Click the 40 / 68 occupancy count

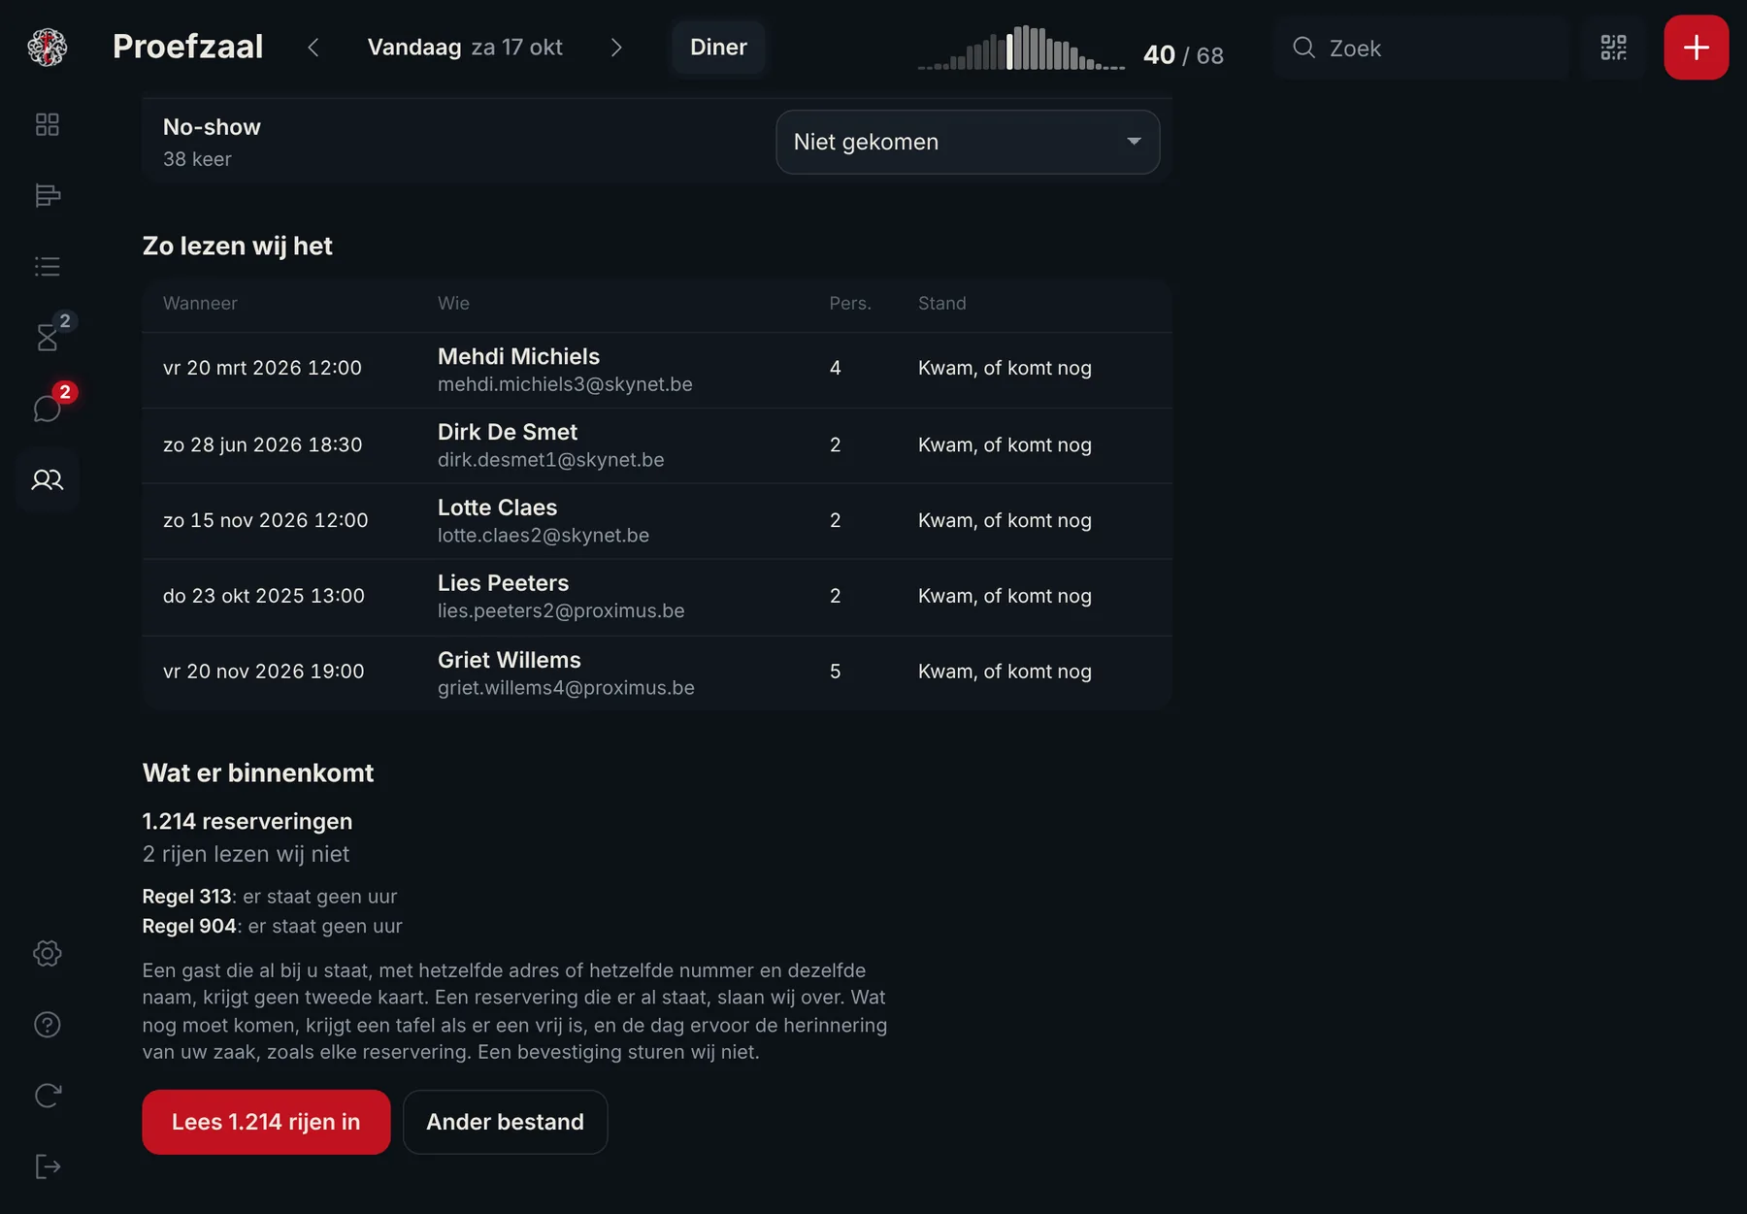1183,54
